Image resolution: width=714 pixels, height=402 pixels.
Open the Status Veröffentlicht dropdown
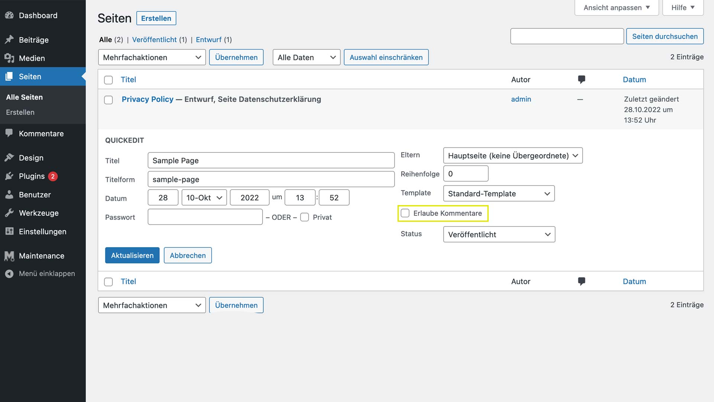[499, 234]
